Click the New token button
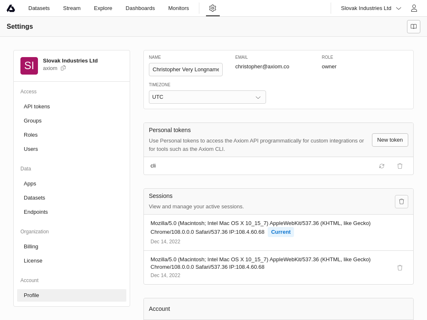 point(389,140)
